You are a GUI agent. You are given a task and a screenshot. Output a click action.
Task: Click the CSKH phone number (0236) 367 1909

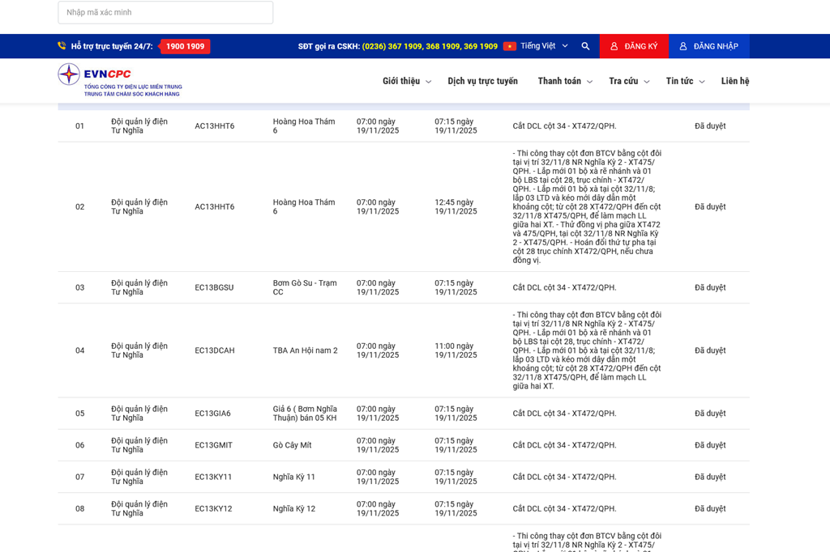coord(392,46)
